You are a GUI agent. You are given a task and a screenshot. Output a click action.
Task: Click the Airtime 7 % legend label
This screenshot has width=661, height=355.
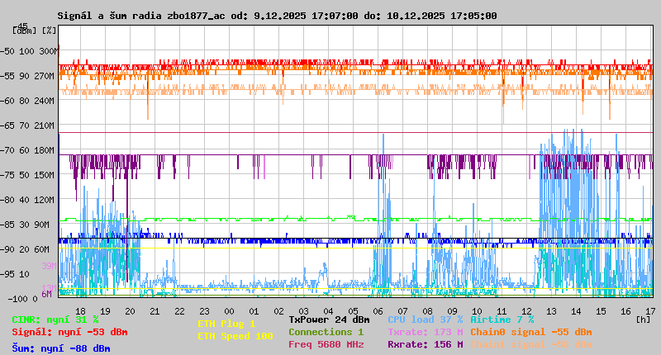pyautogui.click(x=502, y=319)
